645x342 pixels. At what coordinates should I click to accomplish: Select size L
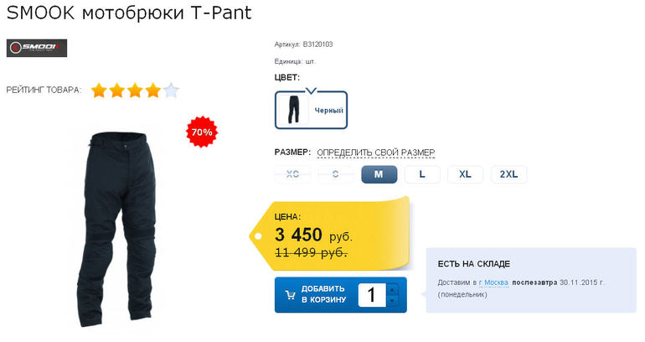(x=422, y=174)
